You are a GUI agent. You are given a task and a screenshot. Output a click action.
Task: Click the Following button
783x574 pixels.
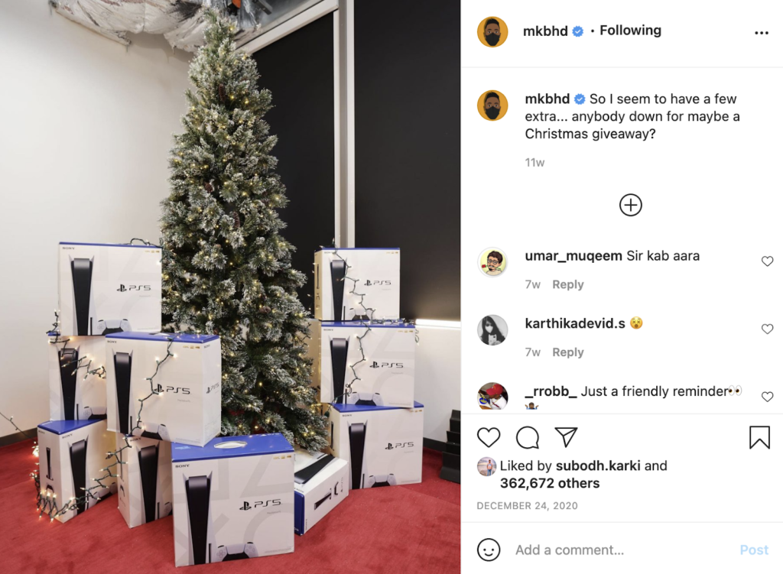coord(630,31)
